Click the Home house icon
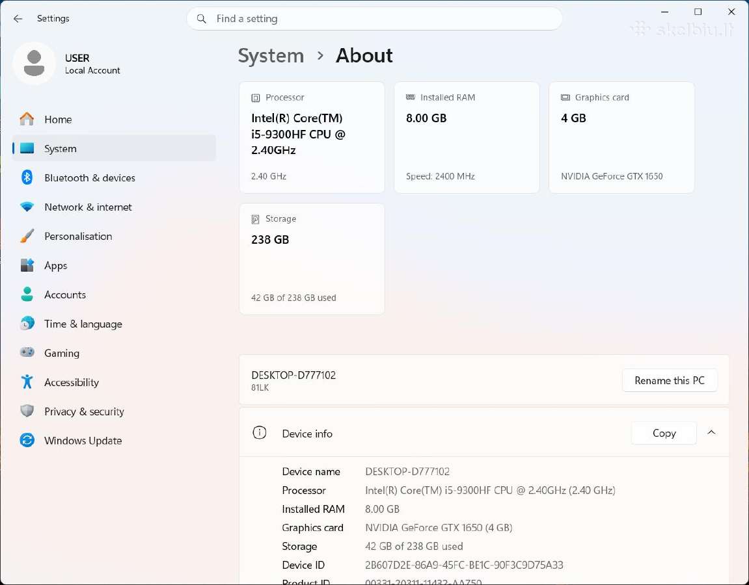This screenshot has width=749, height=585. tap(27, 119)
